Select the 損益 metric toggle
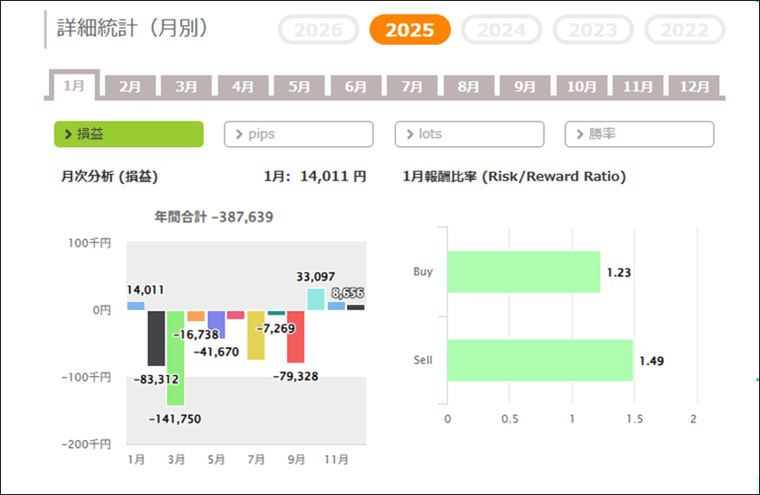Screen dimensions: 760x495 tap(128, 134)
